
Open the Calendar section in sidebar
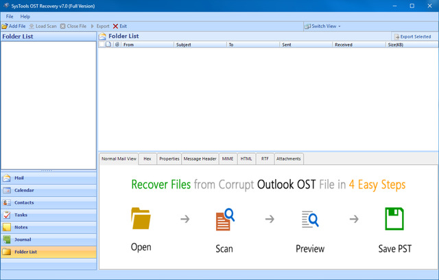(48, 190)
